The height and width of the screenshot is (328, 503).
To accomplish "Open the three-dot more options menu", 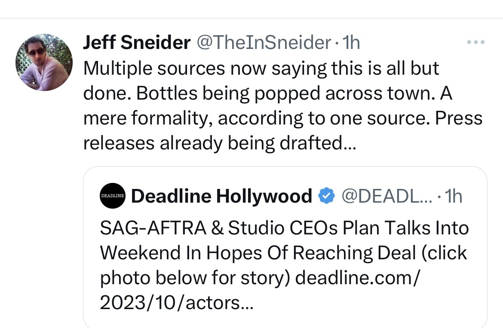I will coord(476,42).
